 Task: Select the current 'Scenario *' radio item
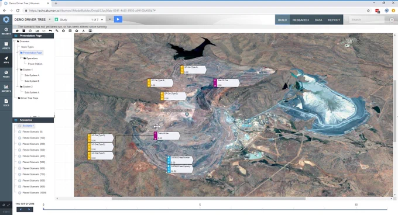19,126
